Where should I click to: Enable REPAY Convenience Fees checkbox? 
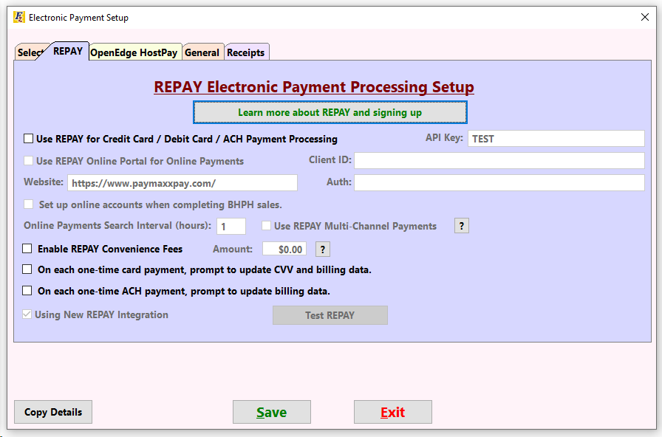point(27,249)
